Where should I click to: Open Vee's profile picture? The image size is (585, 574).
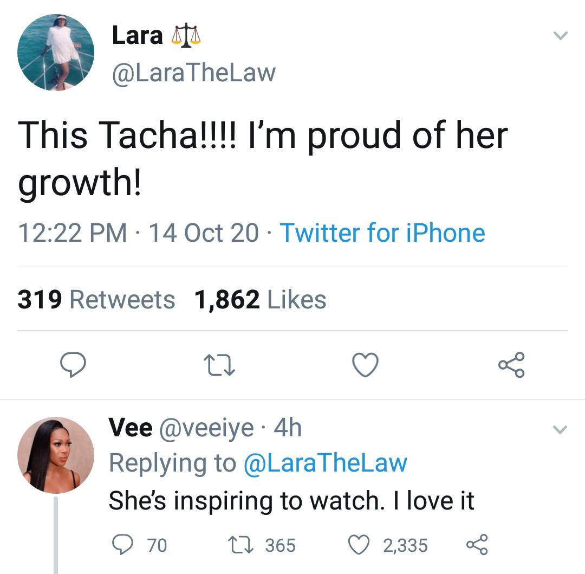[56, 455]
